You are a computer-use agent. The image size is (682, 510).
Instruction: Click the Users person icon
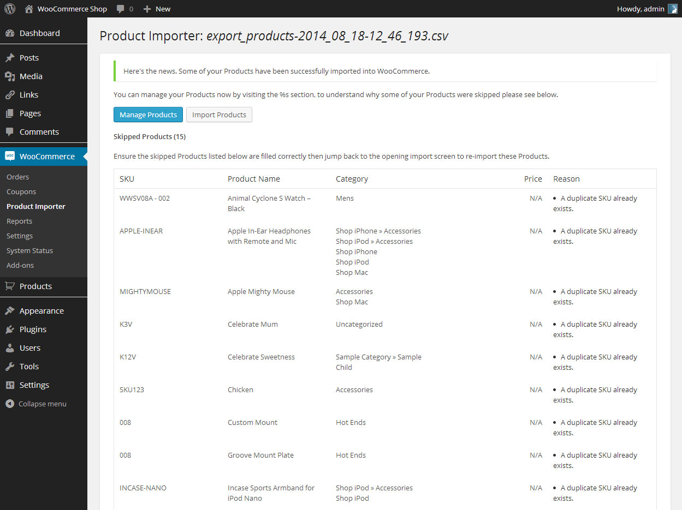(10, 348)
